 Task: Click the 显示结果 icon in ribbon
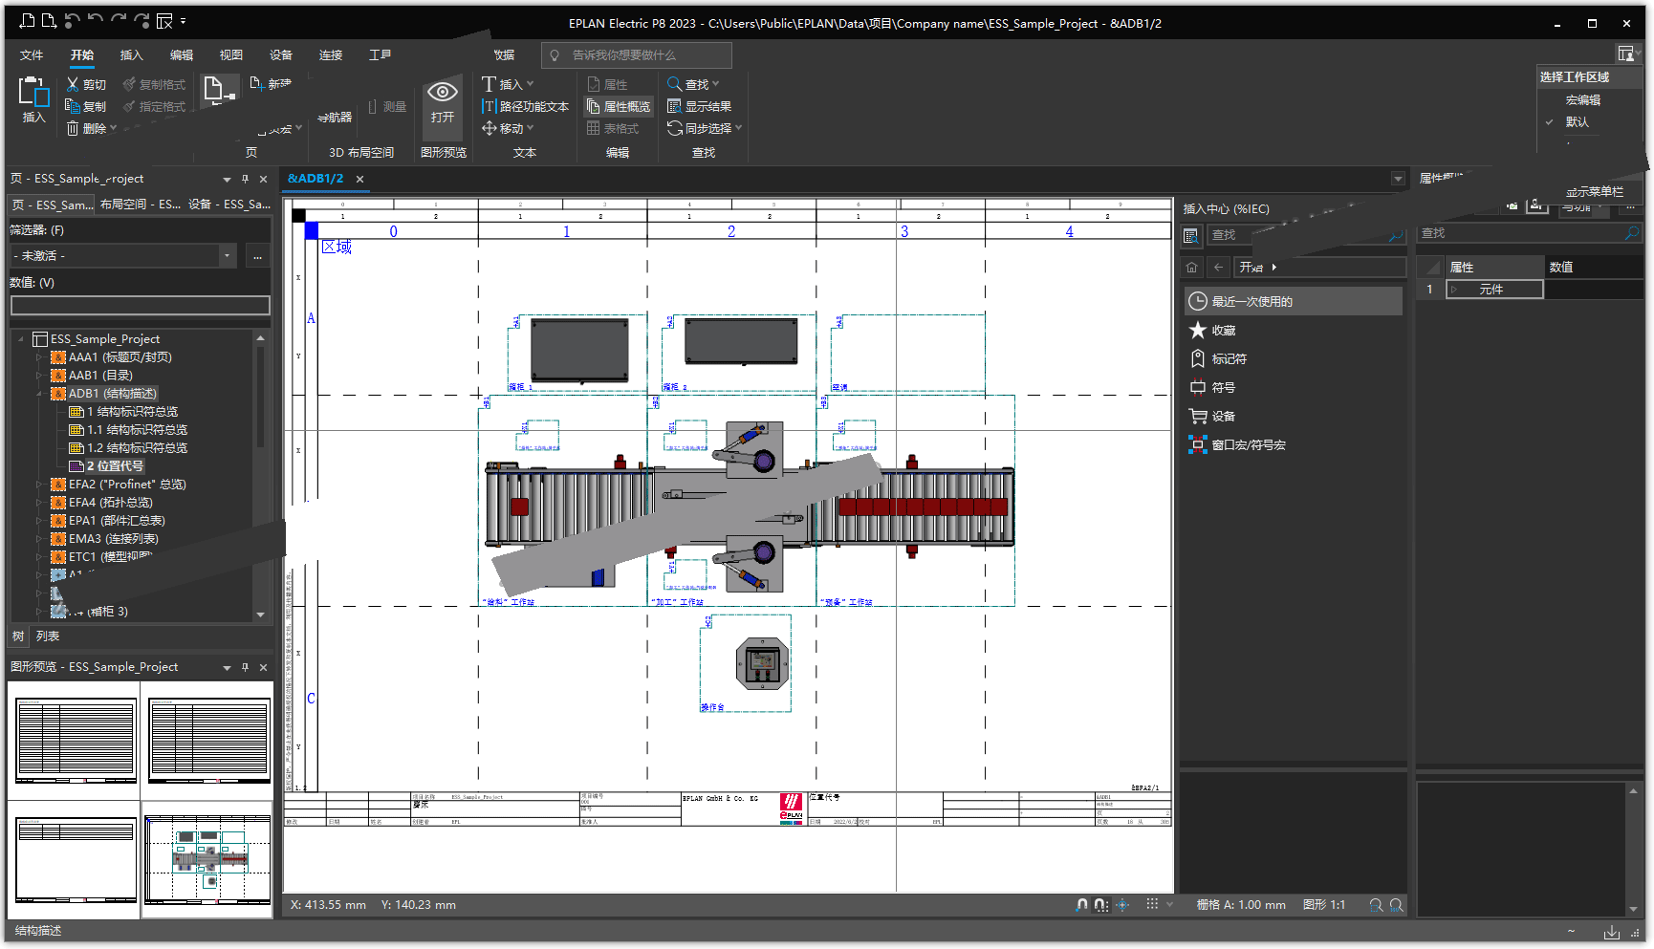pos(674,106)
